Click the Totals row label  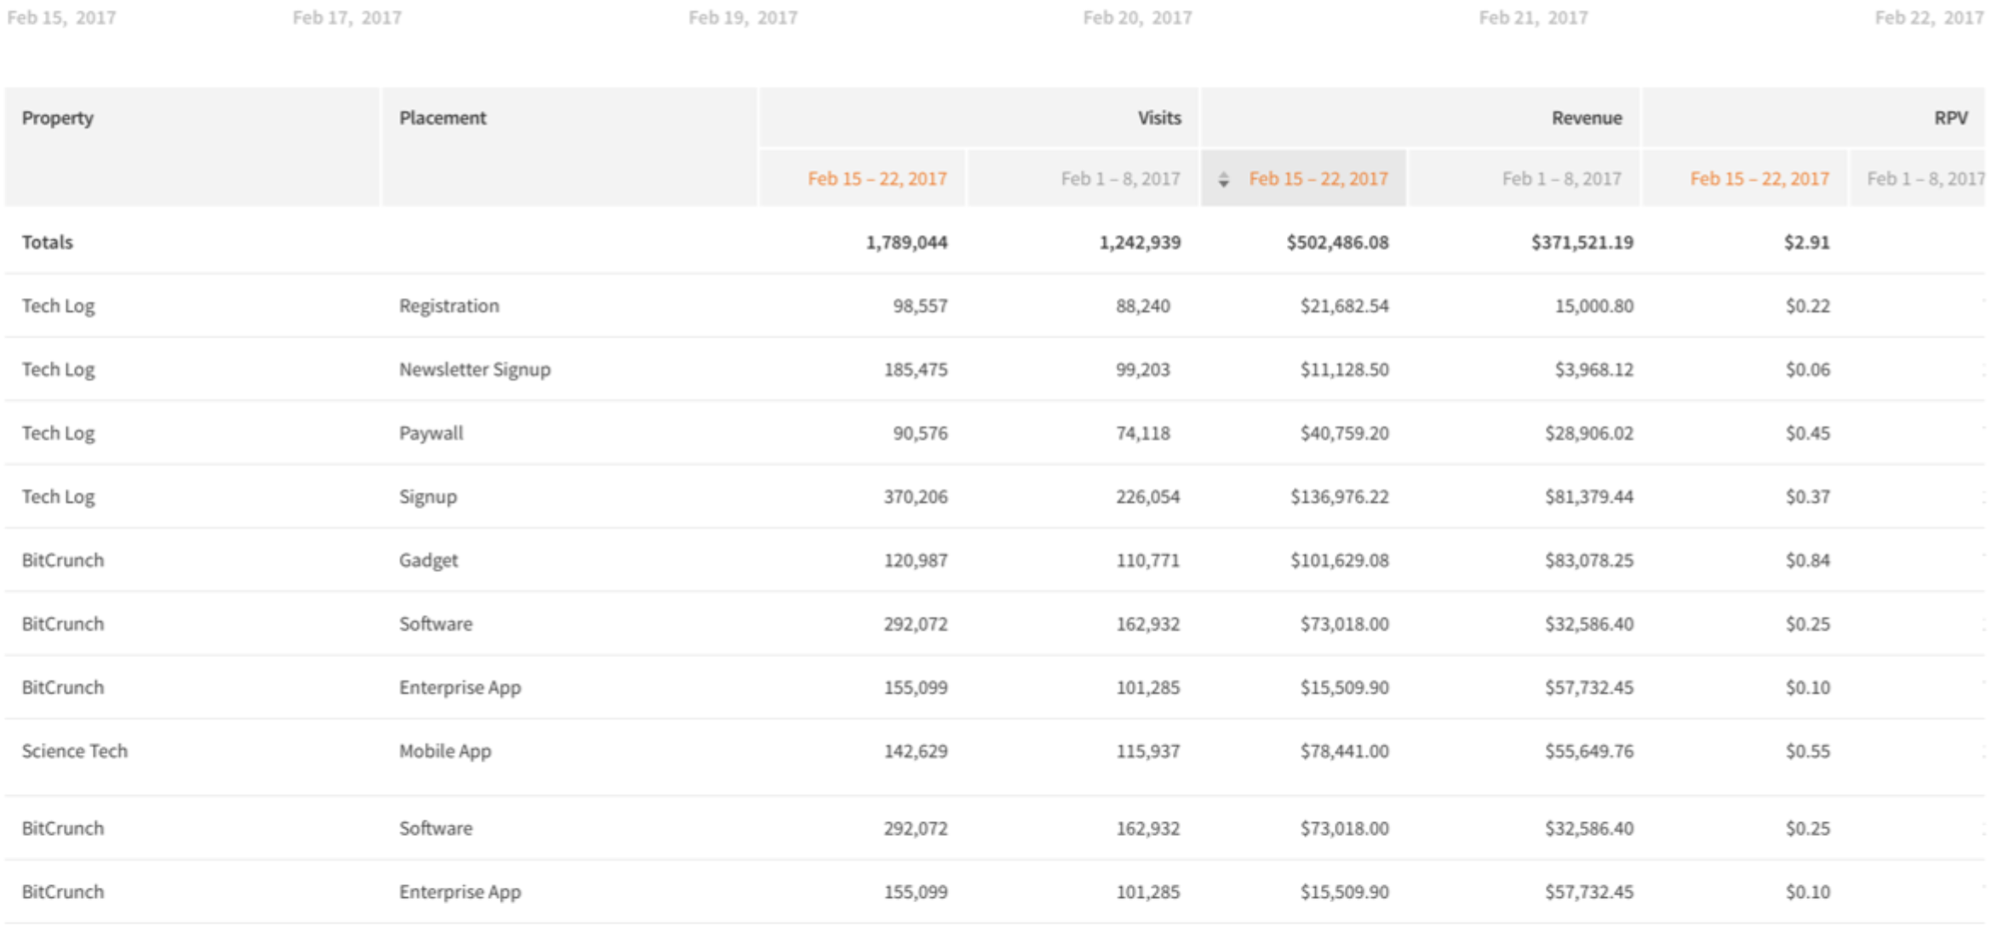(48, 243)
